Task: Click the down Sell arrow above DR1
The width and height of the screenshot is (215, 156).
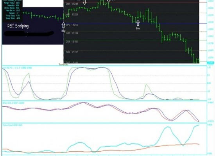Action: pyautogui.click(x=84, y=2)
